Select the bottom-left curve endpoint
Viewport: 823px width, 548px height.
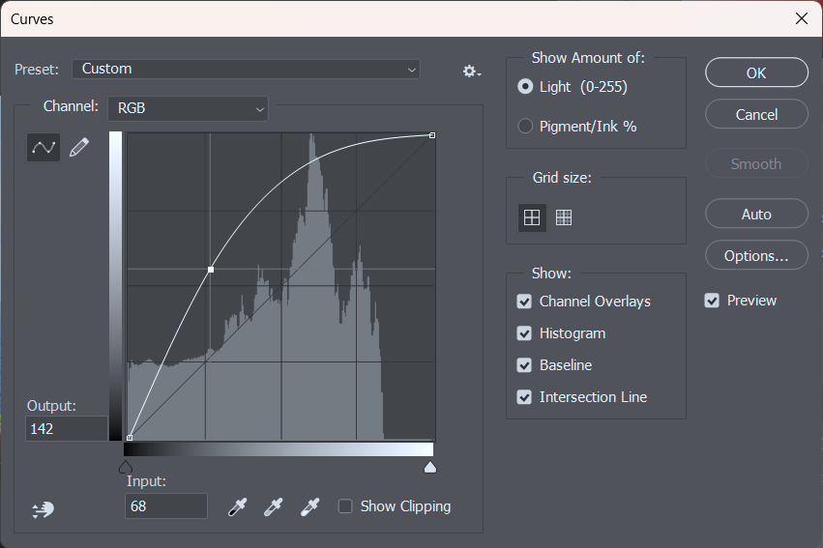(x=130, y=438)
